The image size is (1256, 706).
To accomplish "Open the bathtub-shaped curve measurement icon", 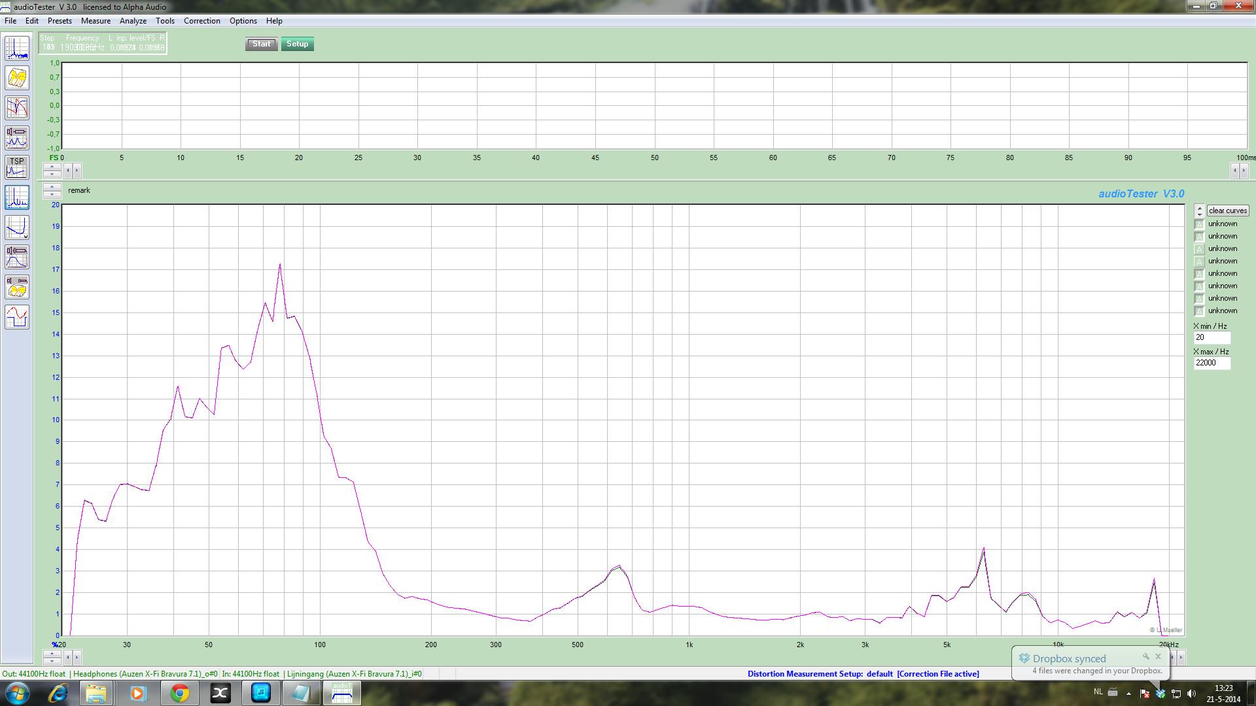I will coord(17,227).
